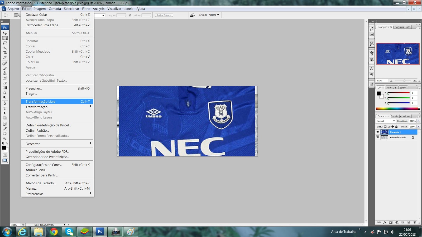Toggle visibility of Plano de Fundo layer
The image size is (422, 237).
point(378,137)
